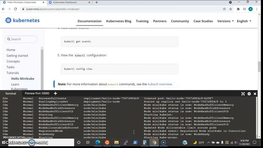Screen dimensions: 263x148
Task: Open Tasks in docs sidebar
Action: pos(10,67)
